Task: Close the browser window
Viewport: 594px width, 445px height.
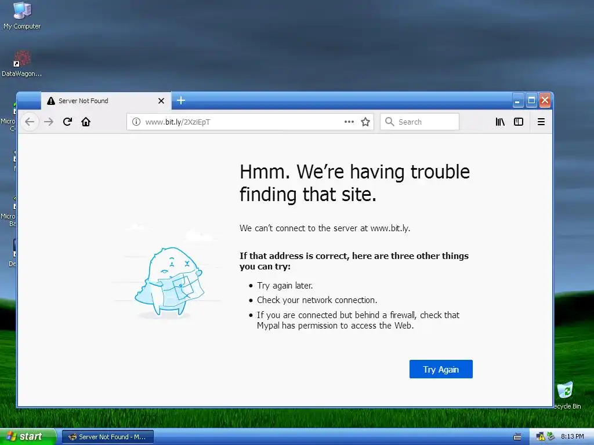Action: click(545, 100)
